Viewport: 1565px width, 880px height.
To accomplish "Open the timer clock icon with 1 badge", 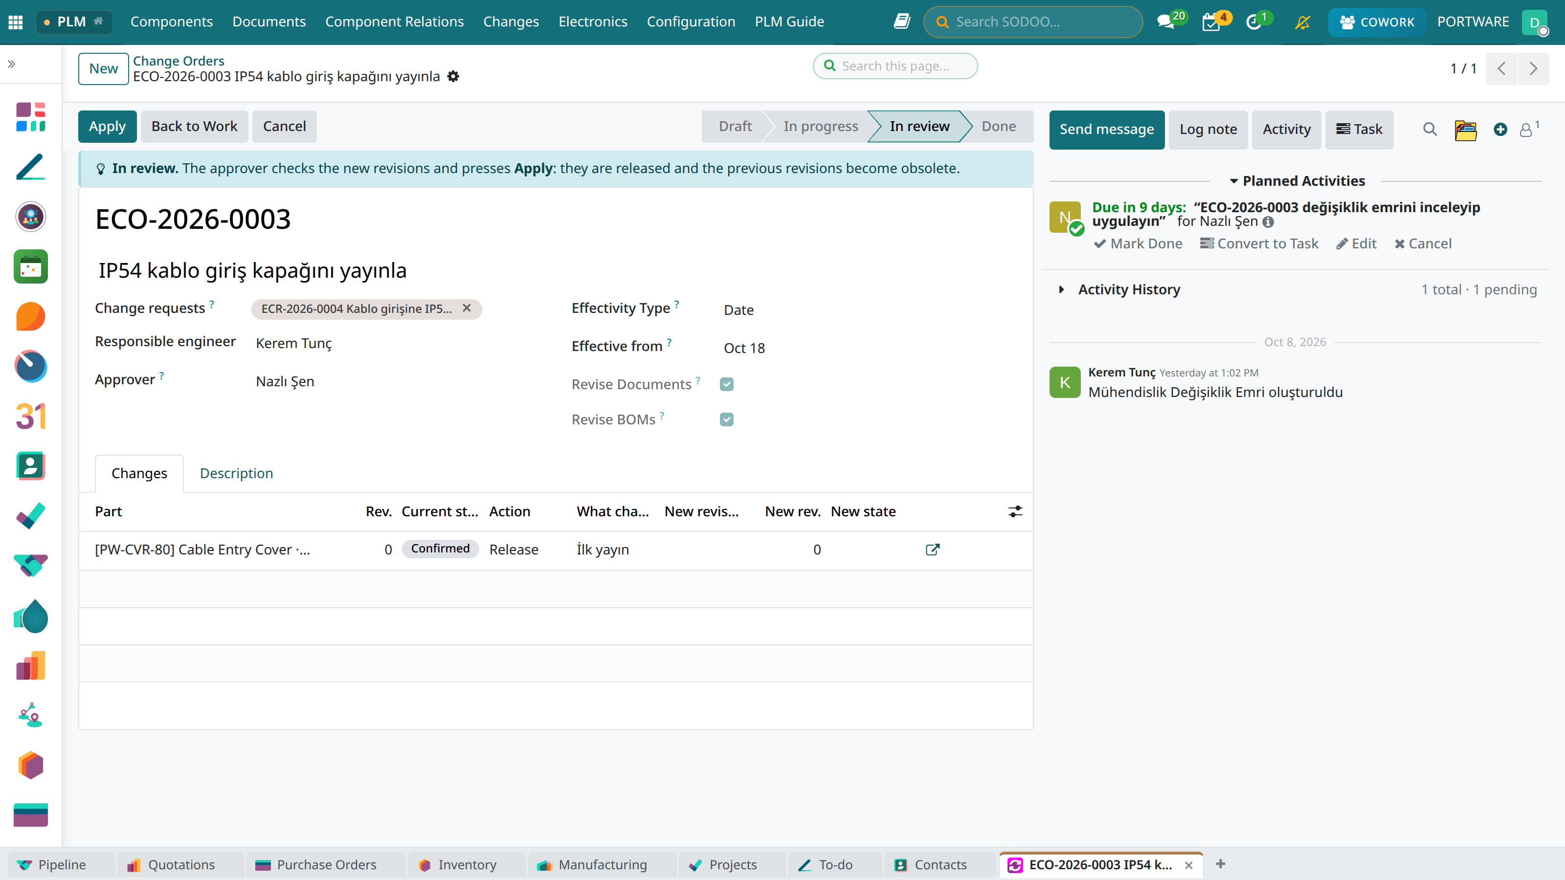I will pos(1253,22).
